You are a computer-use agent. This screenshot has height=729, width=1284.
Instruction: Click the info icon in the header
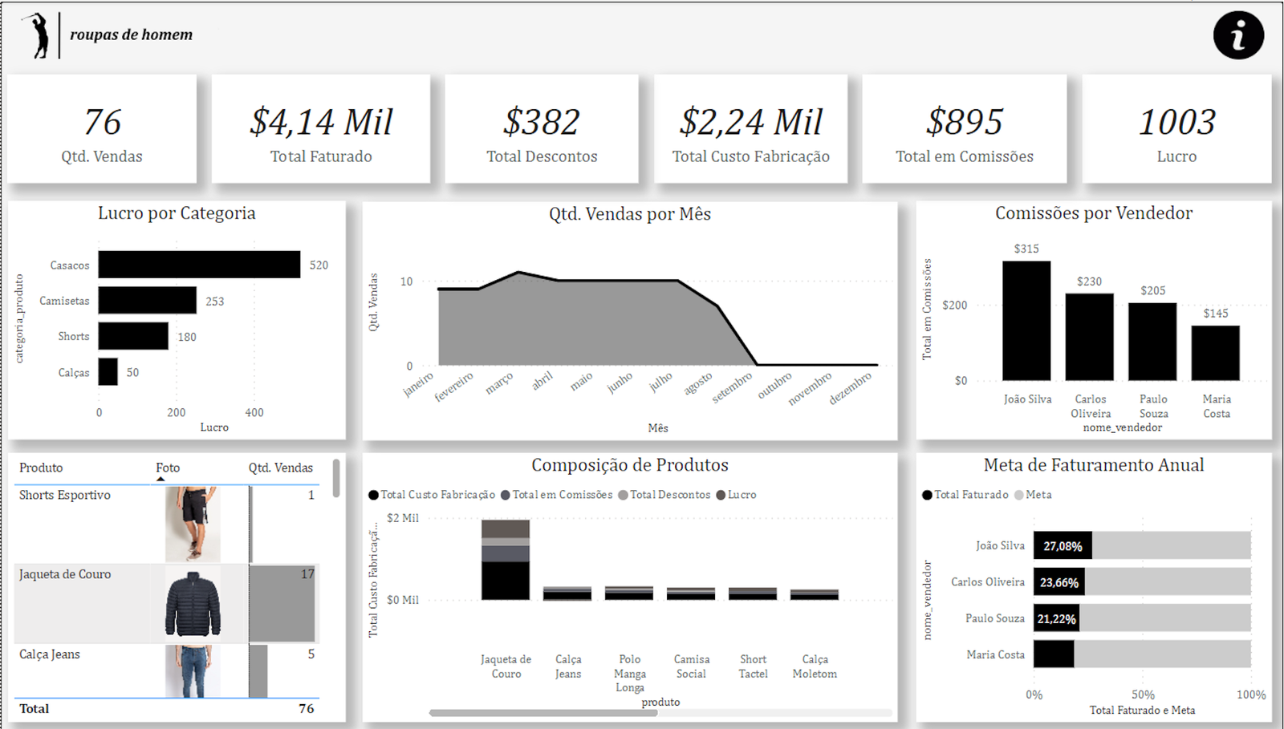tap(1238, 35)
